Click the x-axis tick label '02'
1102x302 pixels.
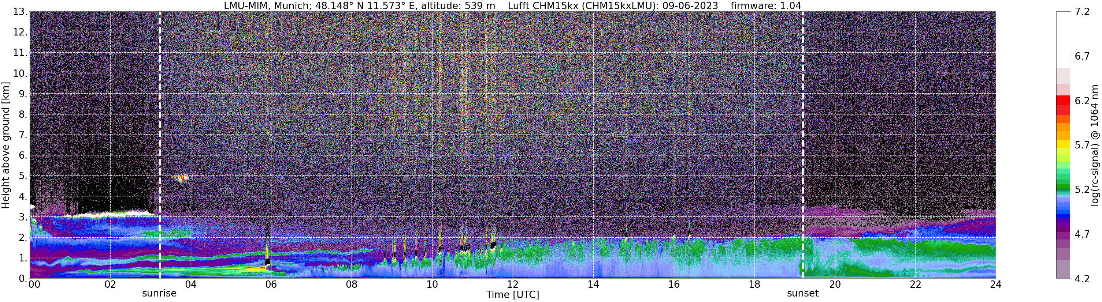(110, 284)
